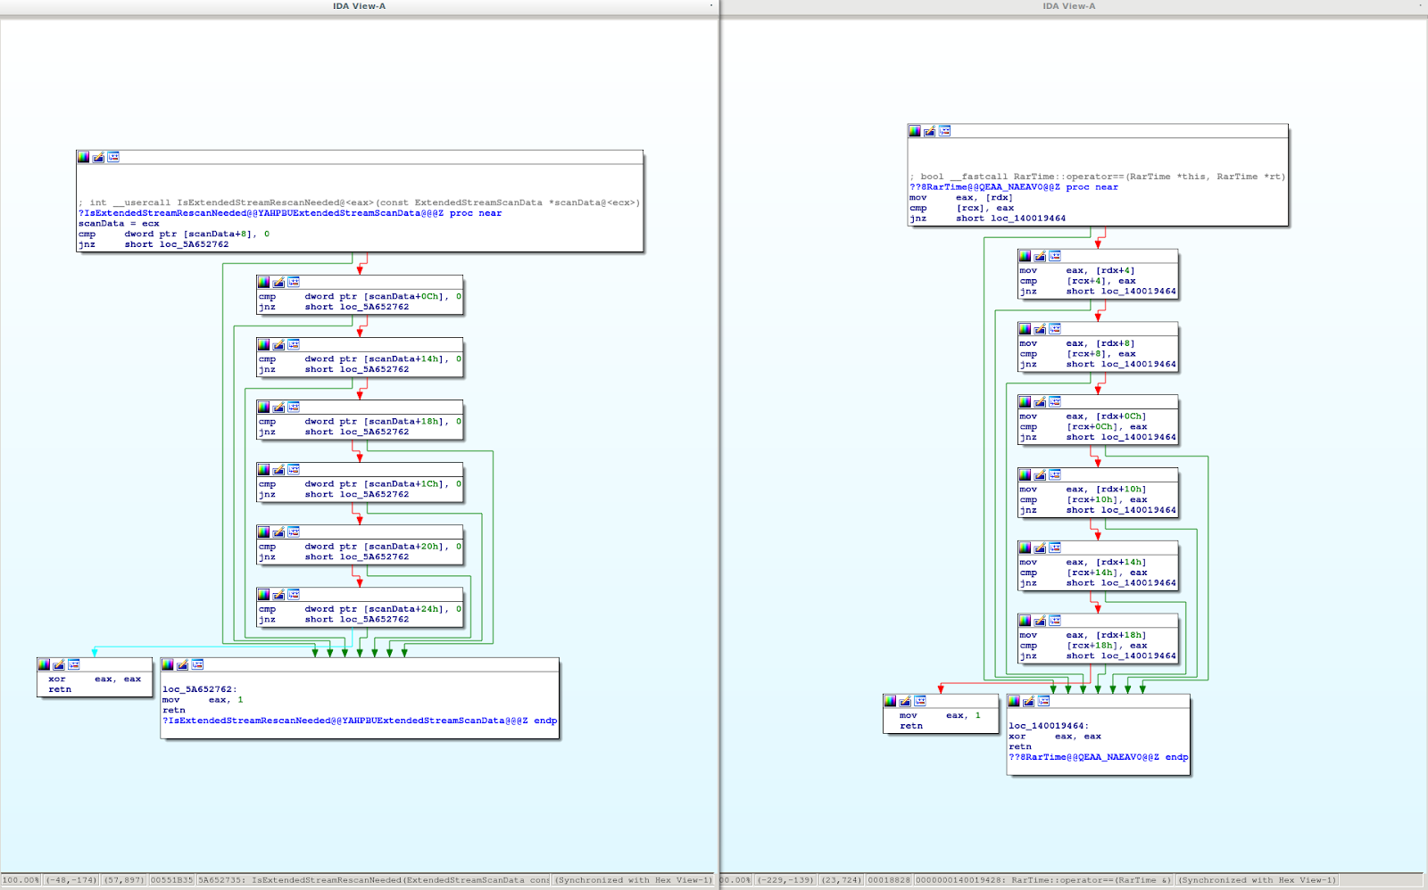Screen dimensions: 1428x890
Task: Click the left pane's 100.00% zoom indicator
Action: (x=21, y=880)
